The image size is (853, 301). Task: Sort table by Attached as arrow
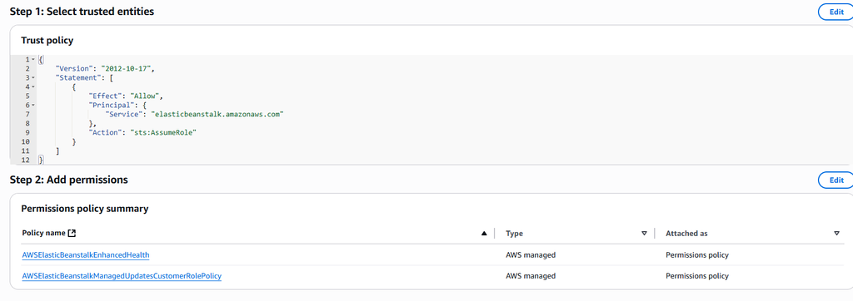point(836,233)
